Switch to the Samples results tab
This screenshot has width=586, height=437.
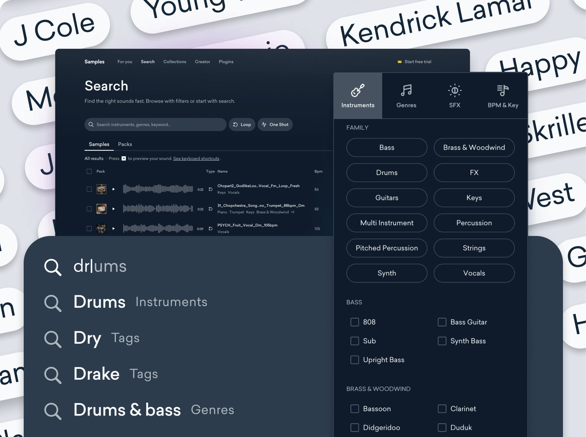point(99,144)
